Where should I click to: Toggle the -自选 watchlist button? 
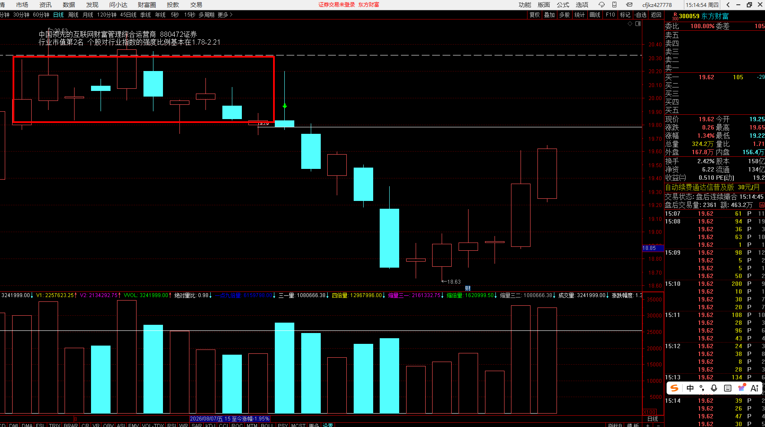pyautogui.click(x=641, y=15)
